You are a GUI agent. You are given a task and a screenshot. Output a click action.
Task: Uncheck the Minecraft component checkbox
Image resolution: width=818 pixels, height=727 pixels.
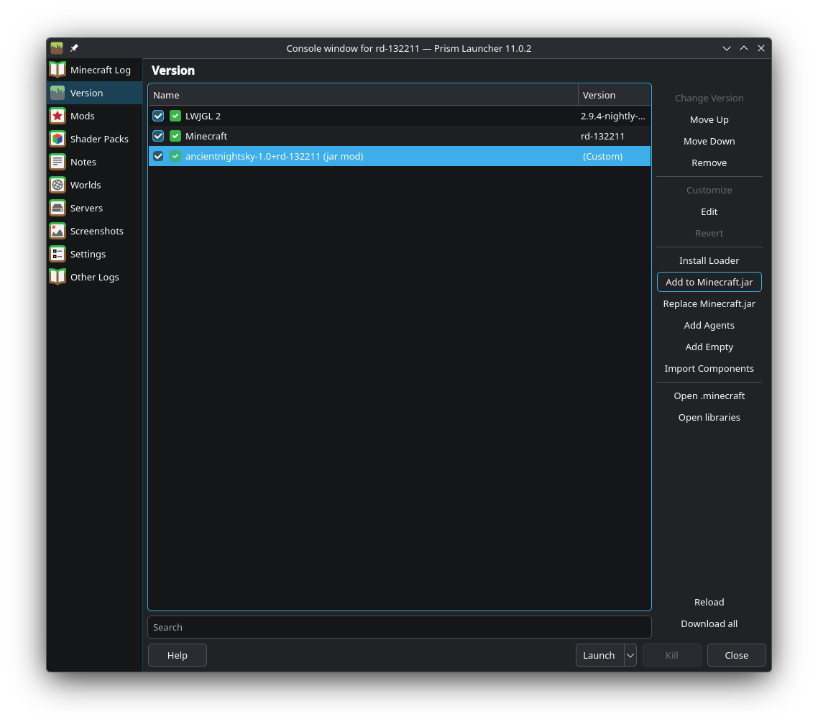[158, 136]
